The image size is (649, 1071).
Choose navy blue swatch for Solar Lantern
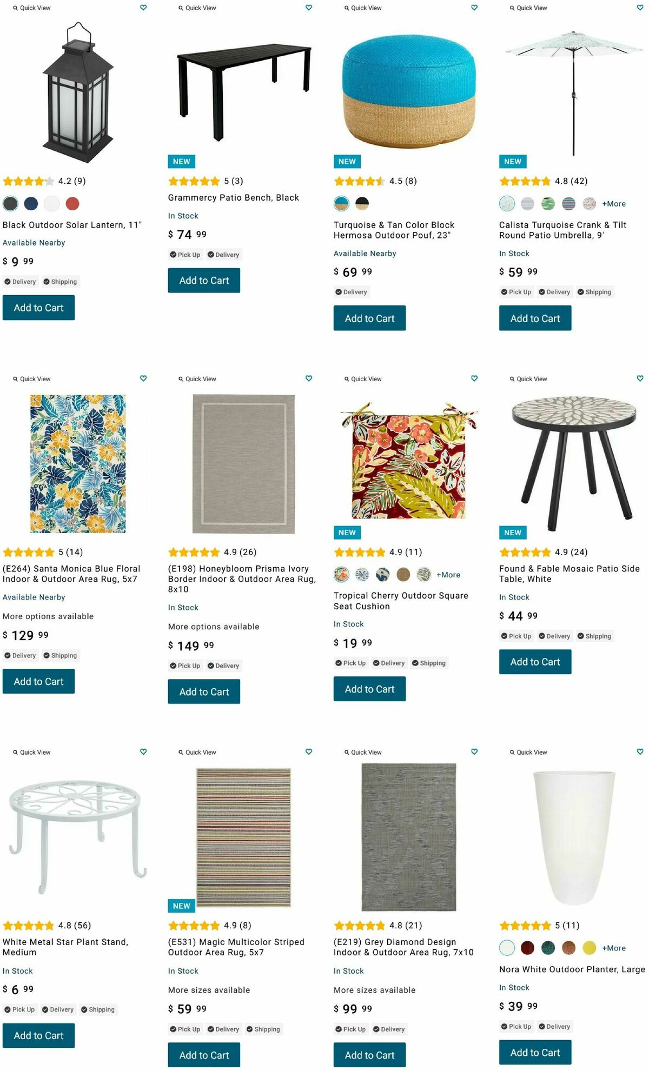click(x=31, y=204)
